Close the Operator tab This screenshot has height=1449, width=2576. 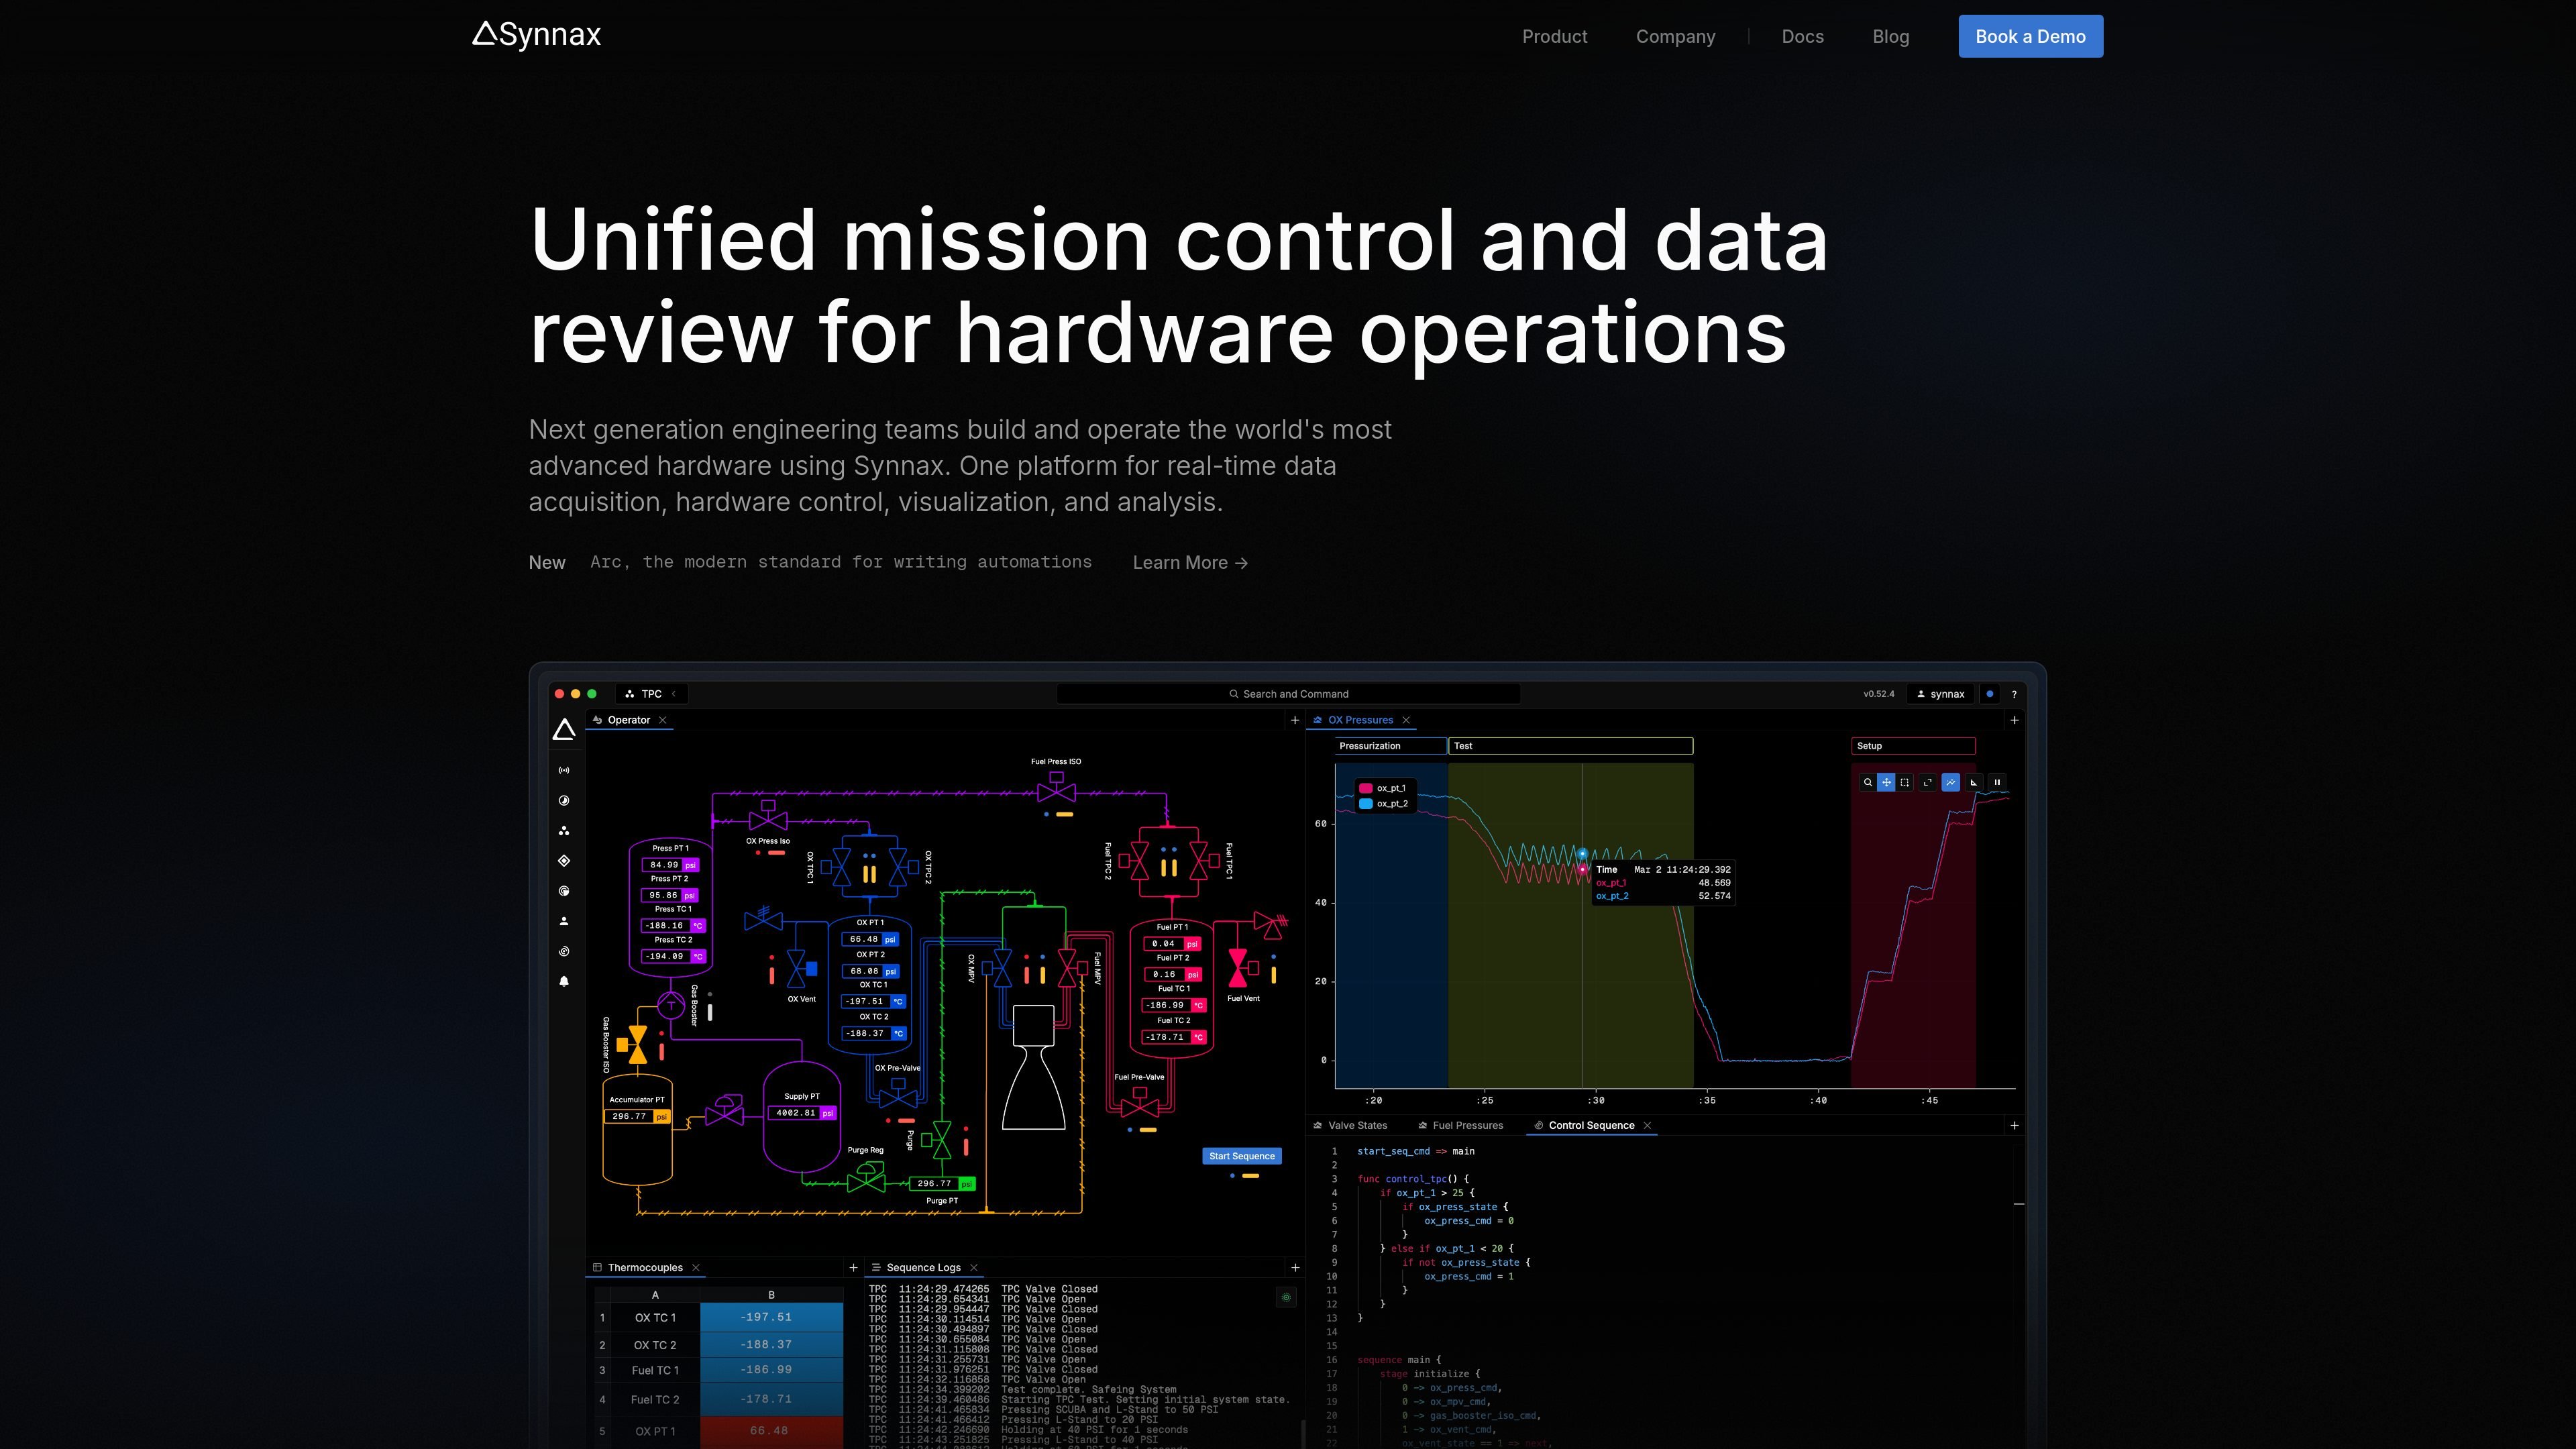(x=663, y=720)
